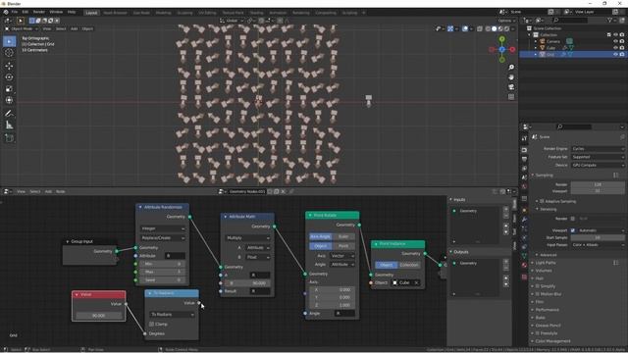Select Axis Angle button in Point Rotate node

(x=321, y=236)
